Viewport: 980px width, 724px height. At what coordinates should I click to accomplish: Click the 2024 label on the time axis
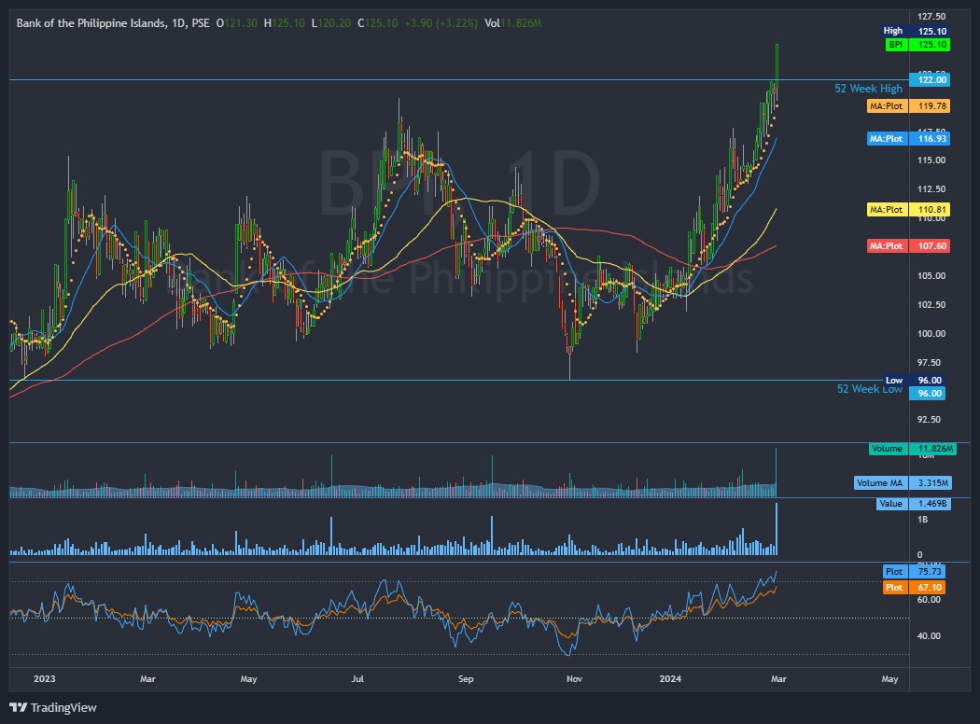[670, 680]
